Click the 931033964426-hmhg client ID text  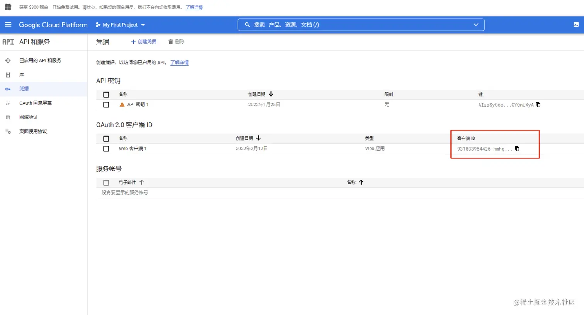tap(485, 149)
